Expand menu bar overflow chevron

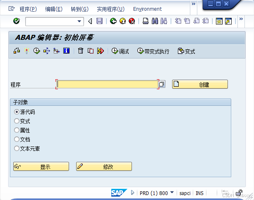click(194, 4)
